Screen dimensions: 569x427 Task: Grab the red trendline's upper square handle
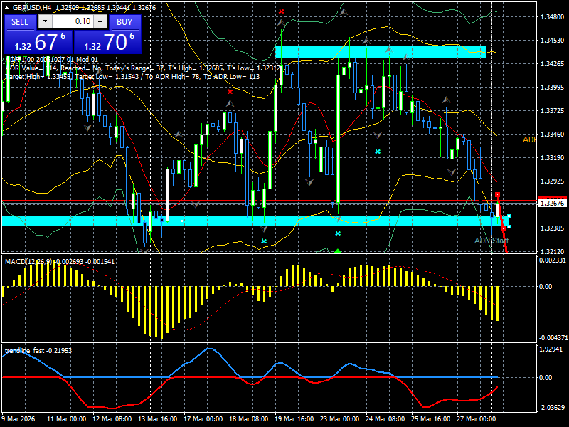pyautogui.click(x=497, y=195)
